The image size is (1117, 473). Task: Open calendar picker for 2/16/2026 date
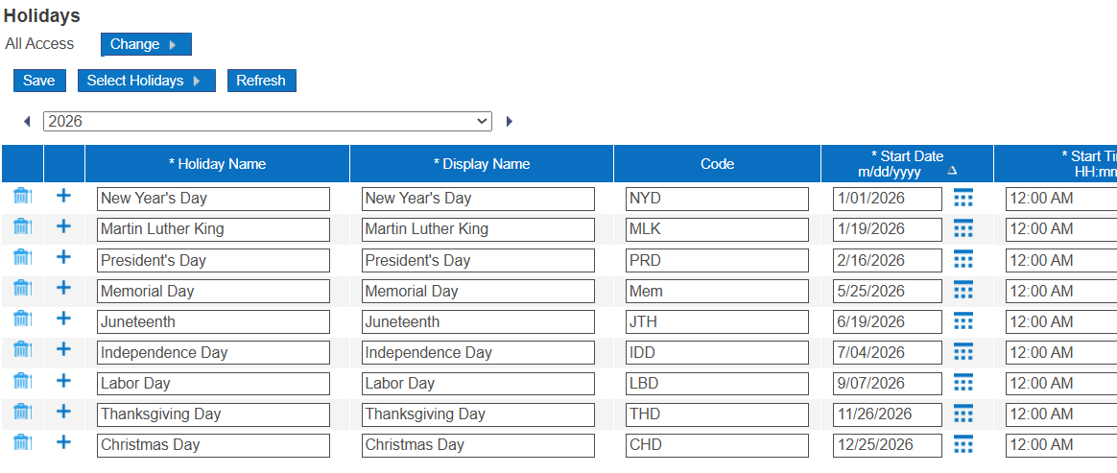963,259
